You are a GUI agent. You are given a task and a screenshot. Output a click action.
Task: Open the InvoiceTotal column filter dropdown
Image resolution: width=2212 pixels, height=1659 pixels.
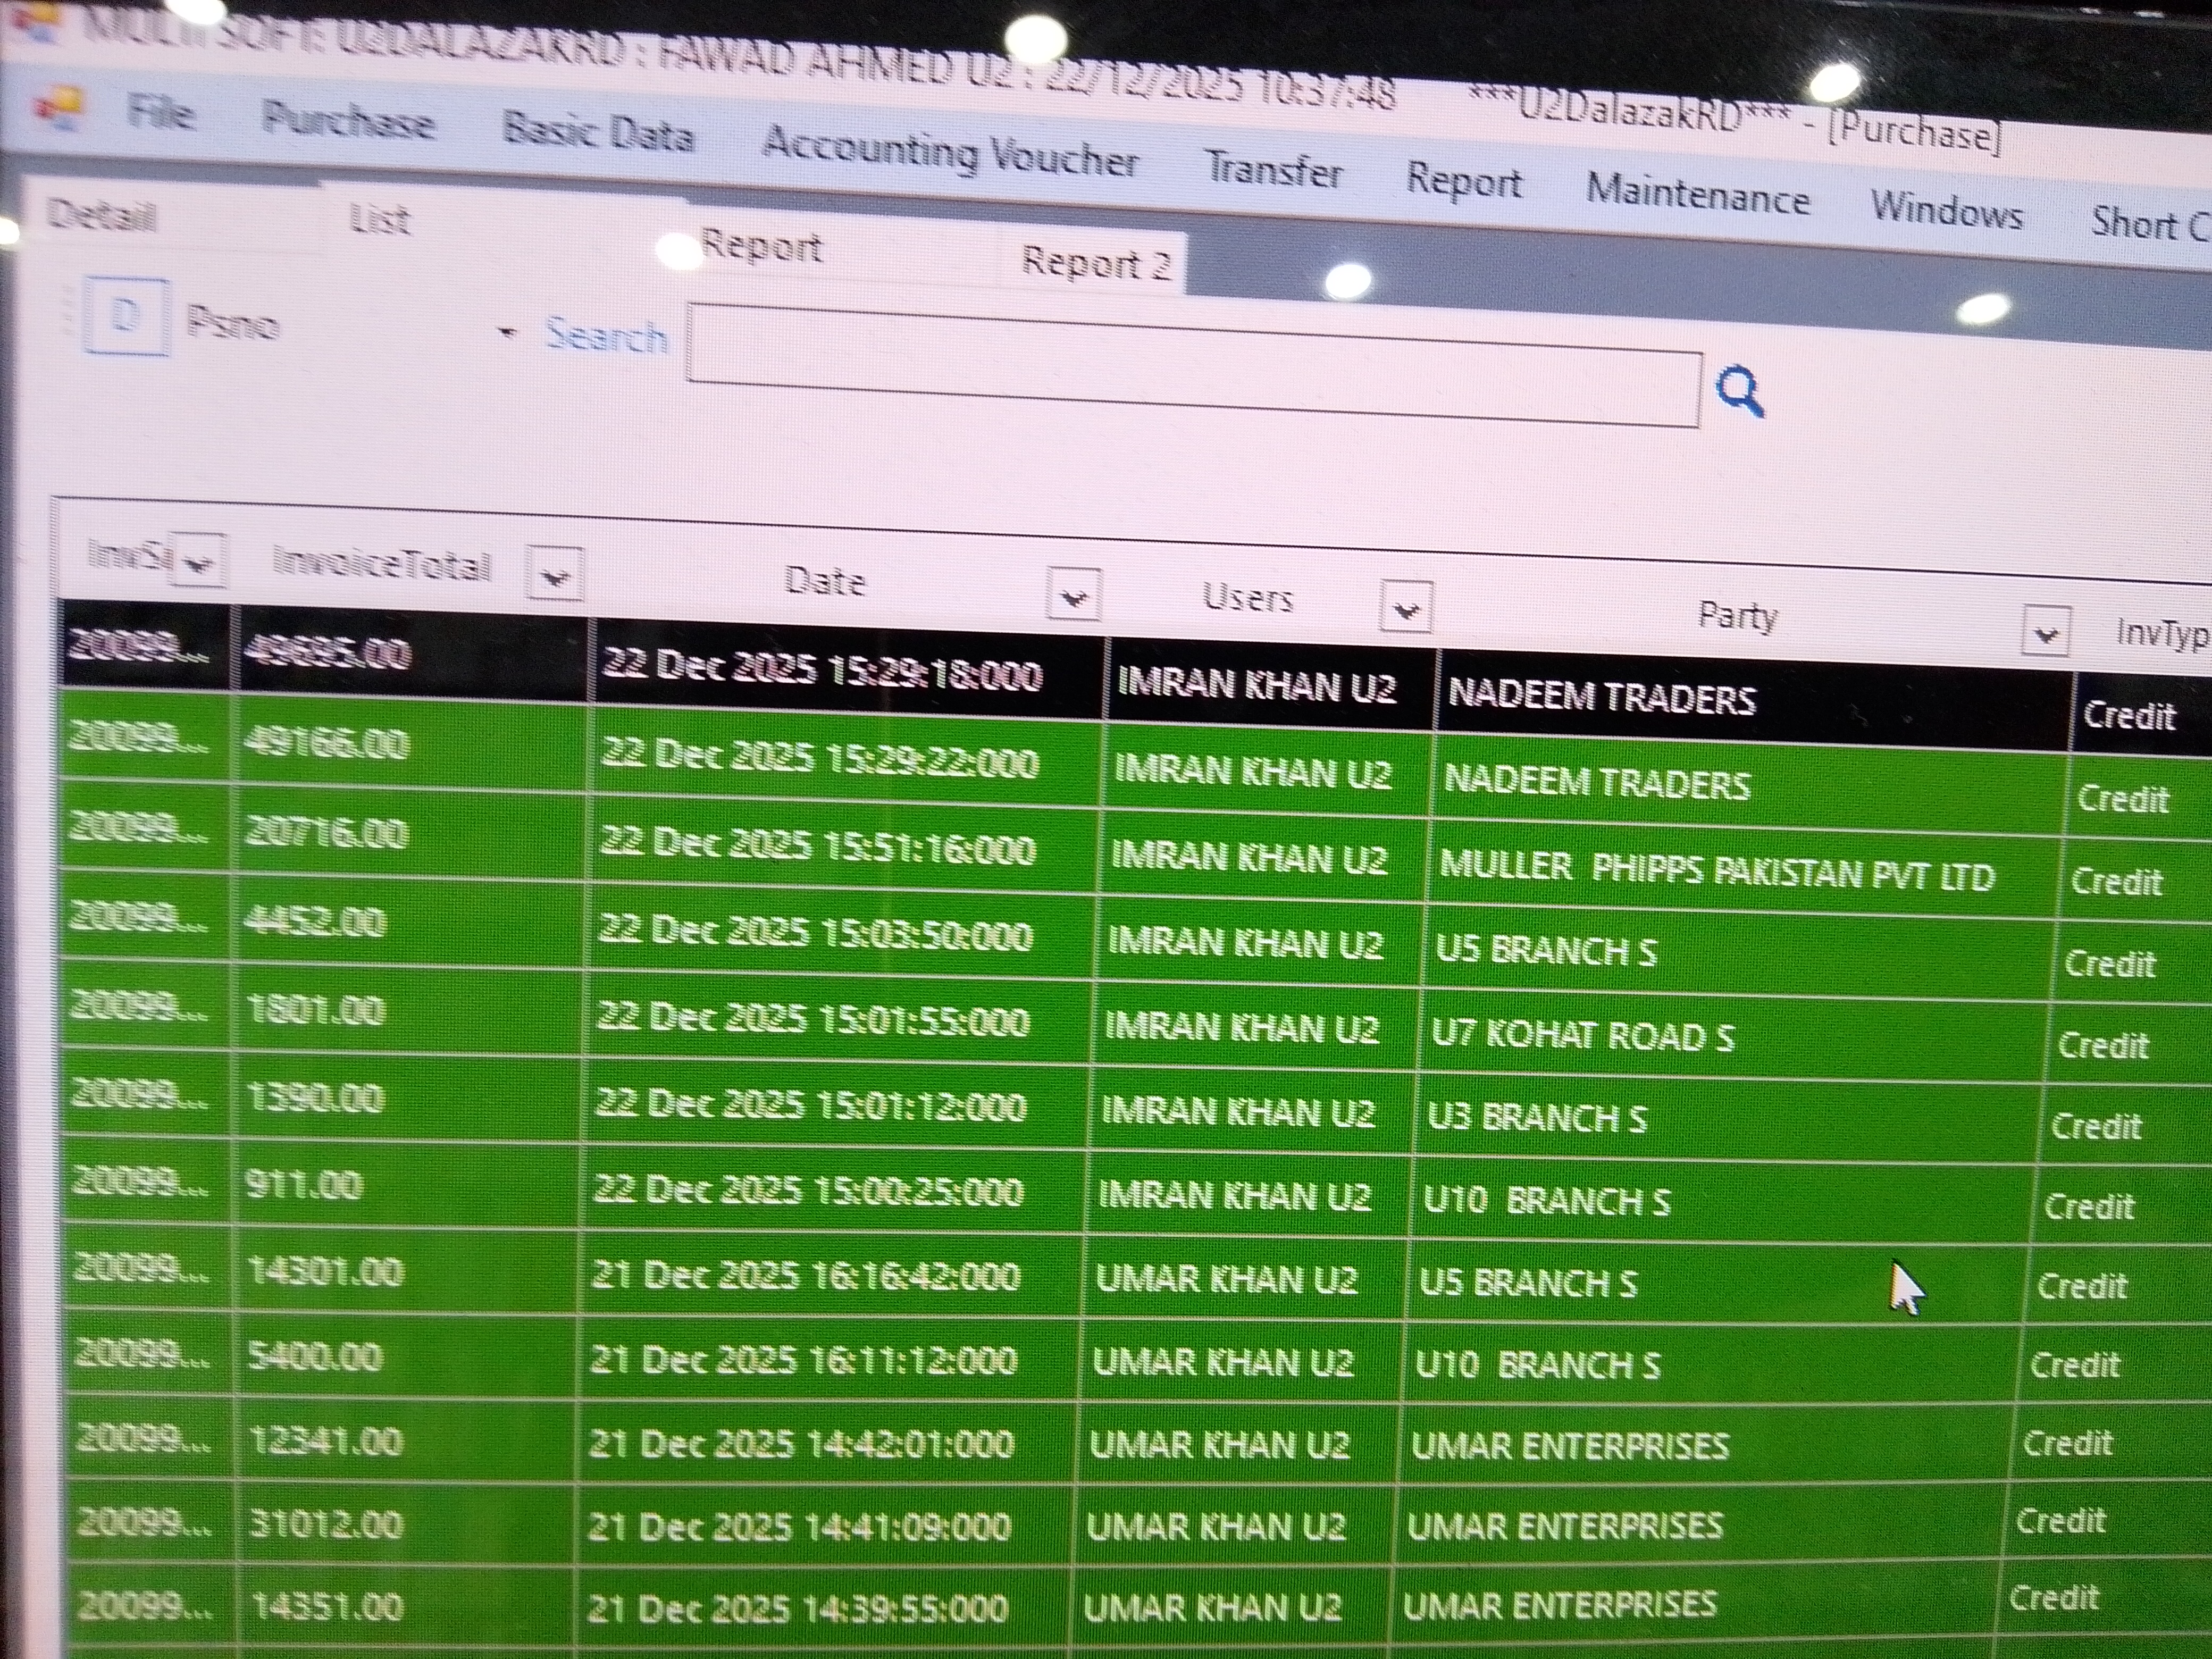click(555, 576)
